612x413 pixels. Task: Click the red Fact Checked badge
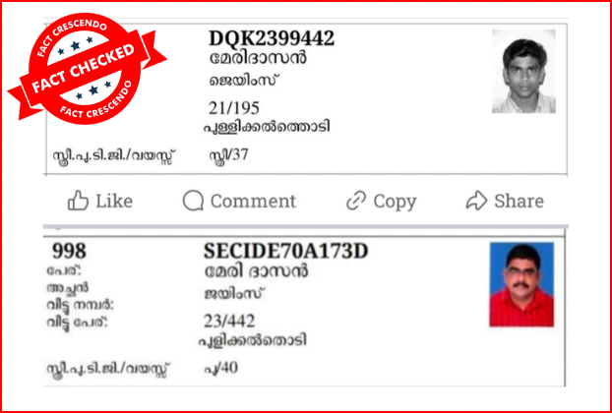[x=87, y=69]
